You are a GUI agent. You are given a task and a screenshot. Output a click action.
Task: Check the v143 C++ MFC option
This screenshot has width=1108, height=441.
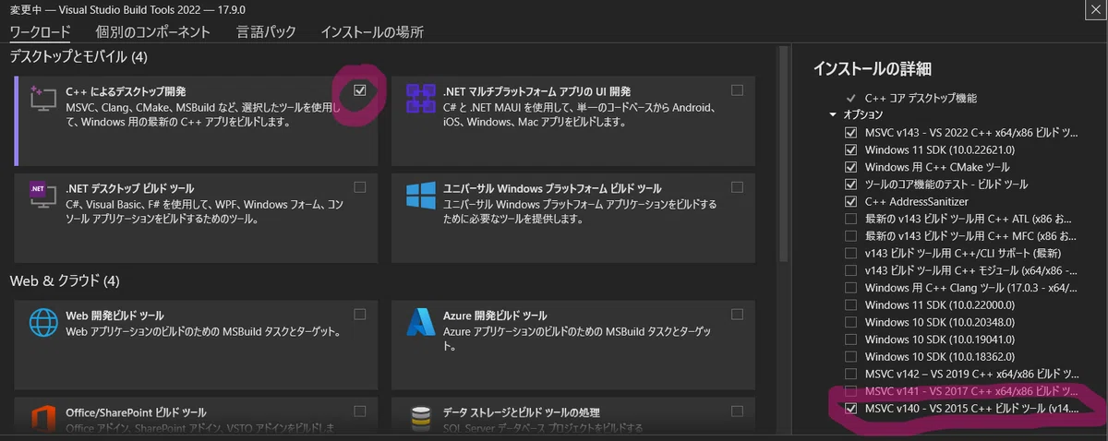pyautogui.click(x=850, y=236)
